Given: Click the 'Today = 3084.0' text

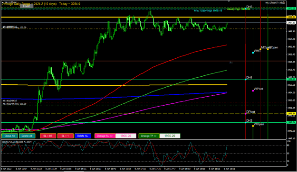Looking at the screenshot, I should [69, 4].
